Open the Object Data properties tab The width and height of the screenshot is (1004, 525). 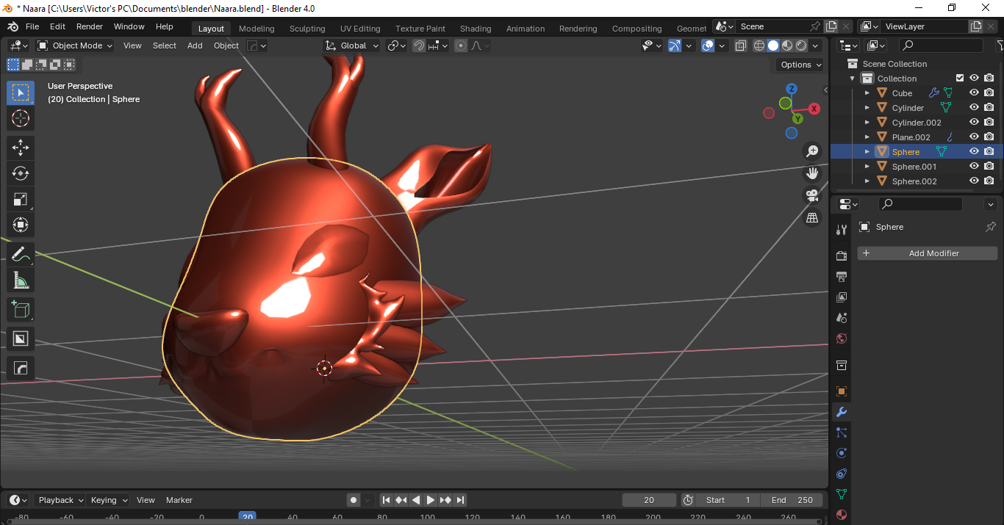pos(842,494)
